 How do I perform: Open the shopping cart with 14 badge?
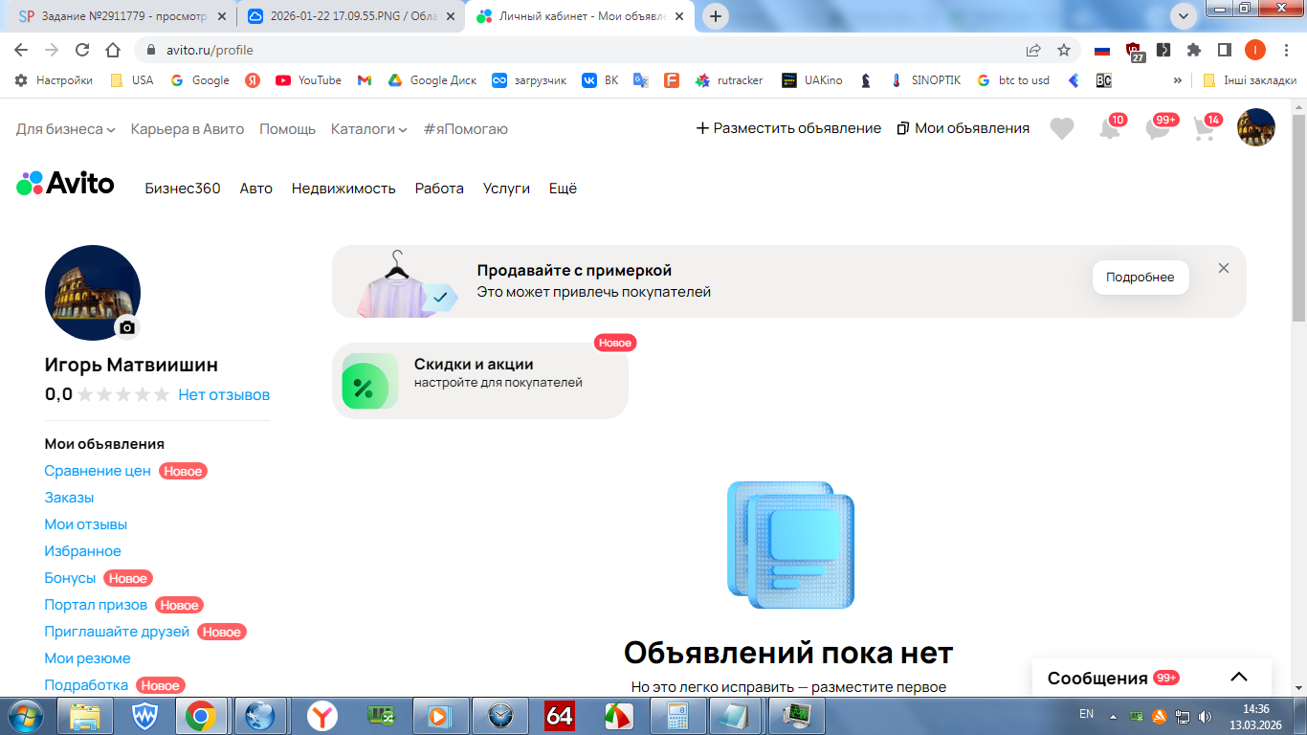[x=1206, y=128]
